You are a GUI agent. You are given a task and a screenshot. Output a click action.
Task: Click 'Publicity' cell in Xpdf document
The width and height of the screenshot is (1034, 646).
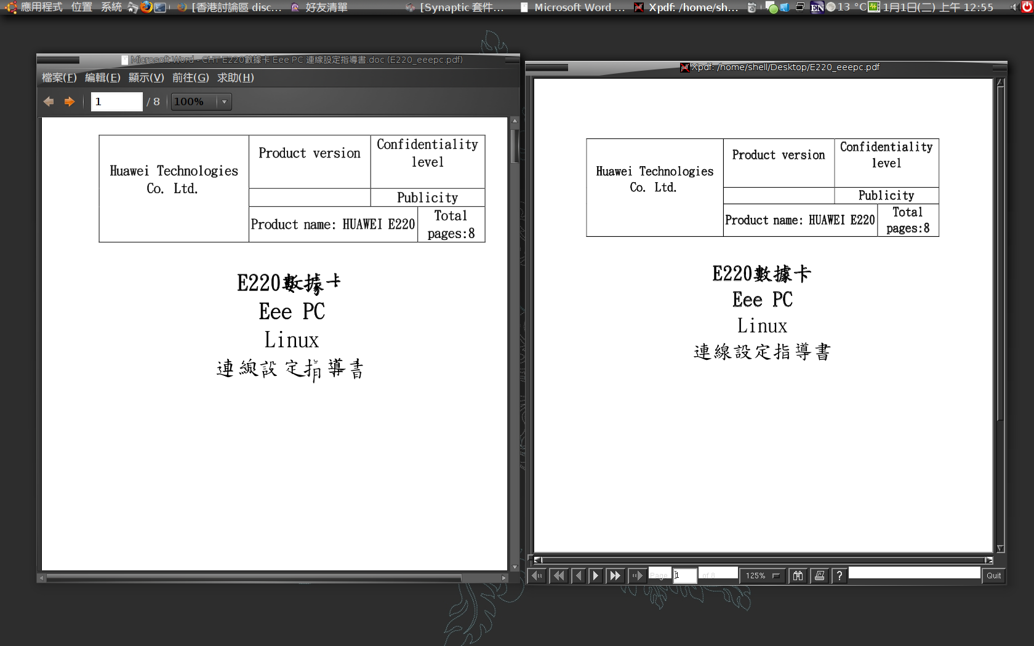(x=886, y=195)
